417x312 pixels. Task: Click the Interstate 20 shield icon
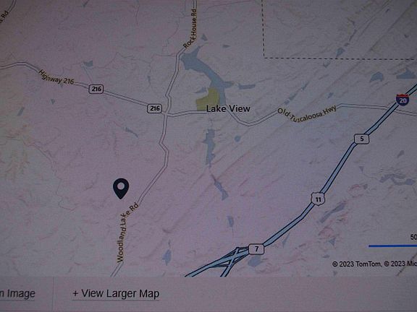click(x=403, y=100)
